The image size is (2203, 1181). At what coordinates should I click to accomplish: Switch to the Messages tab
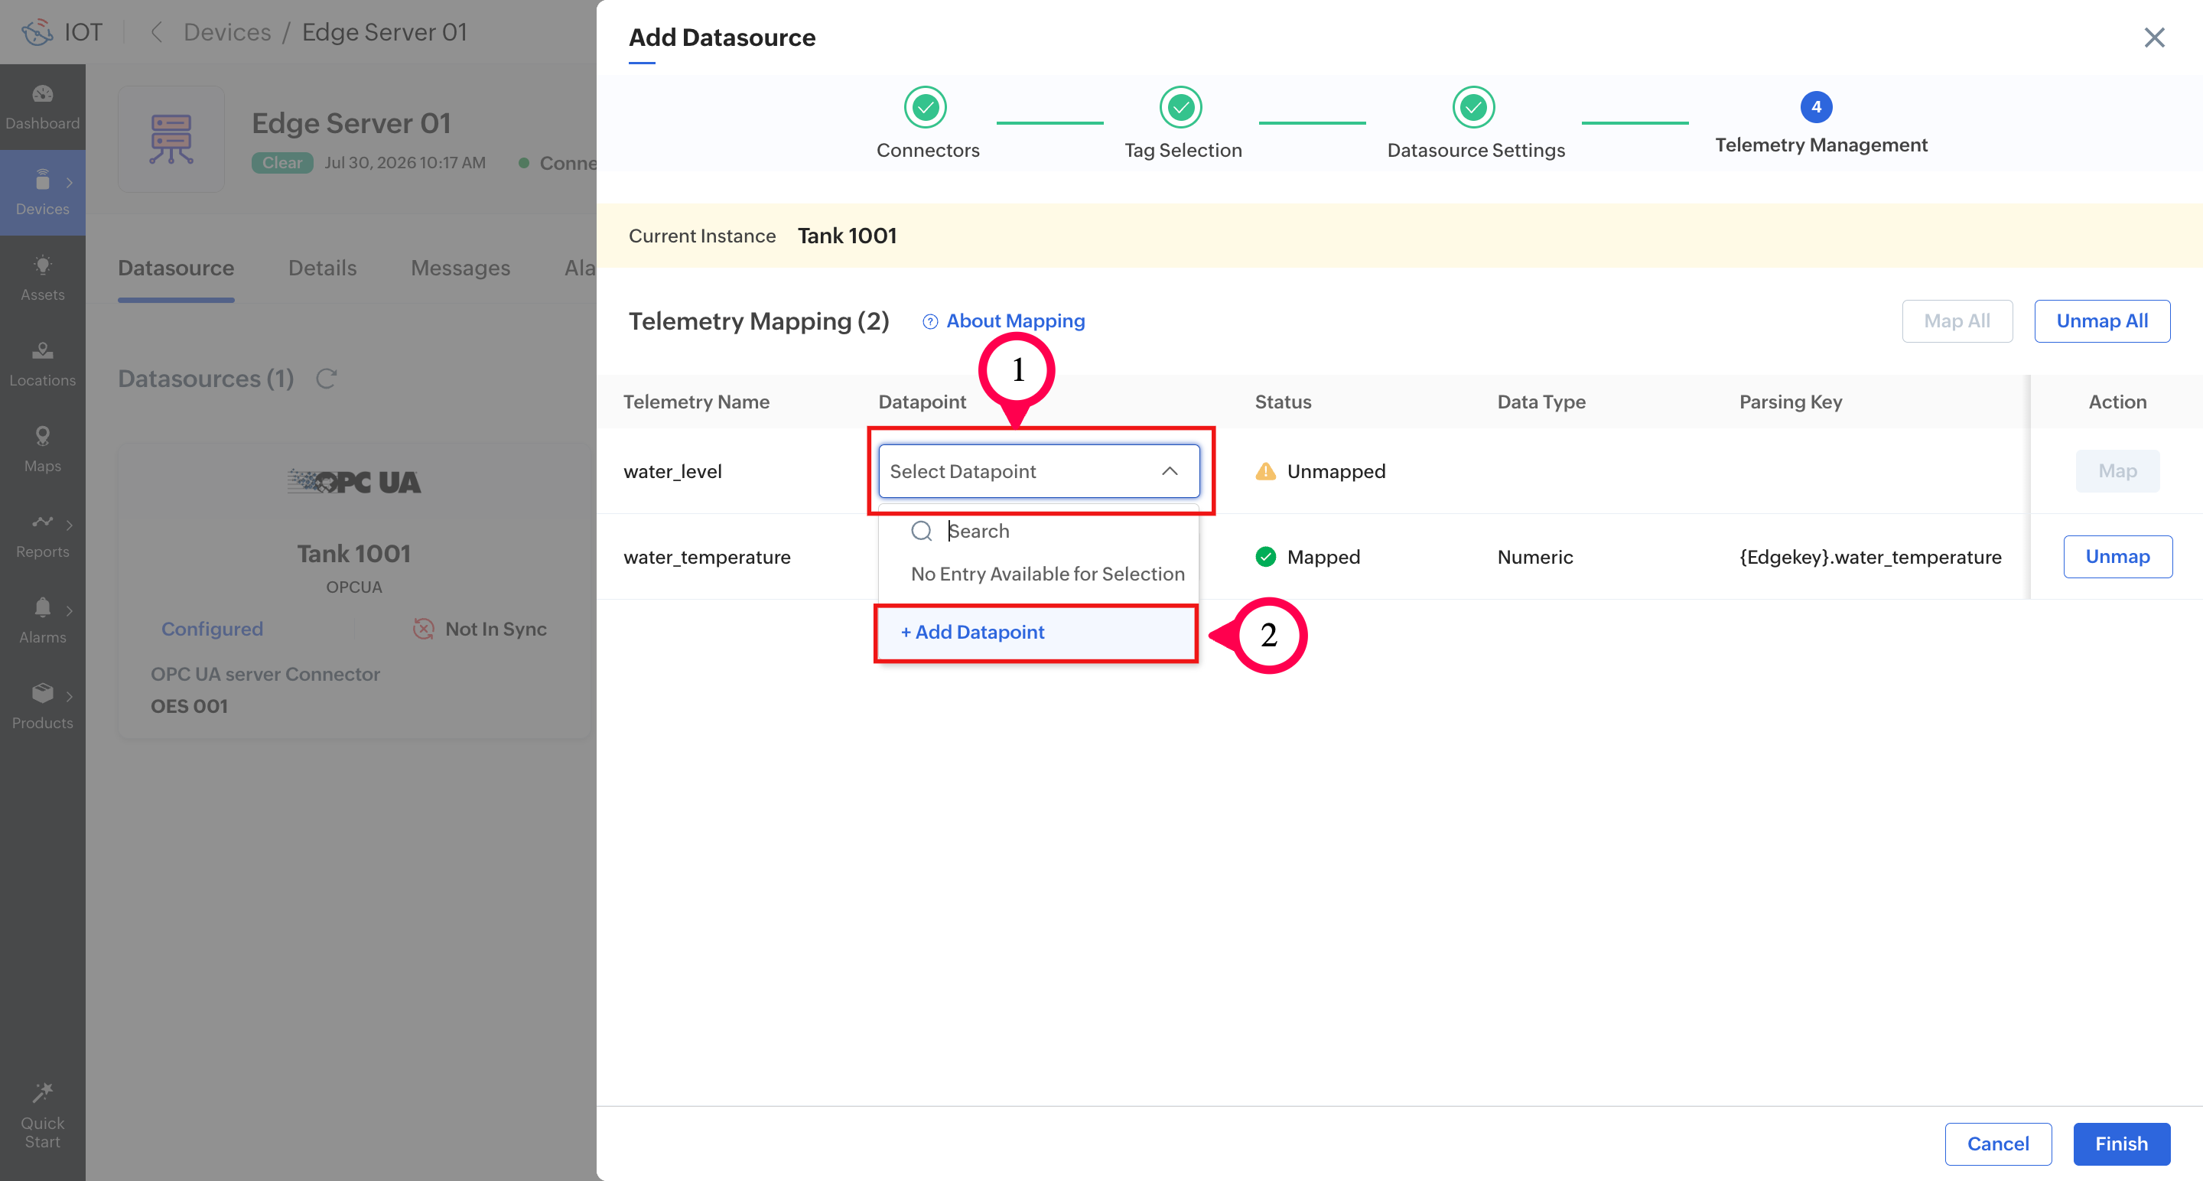(x=460, y=268)
